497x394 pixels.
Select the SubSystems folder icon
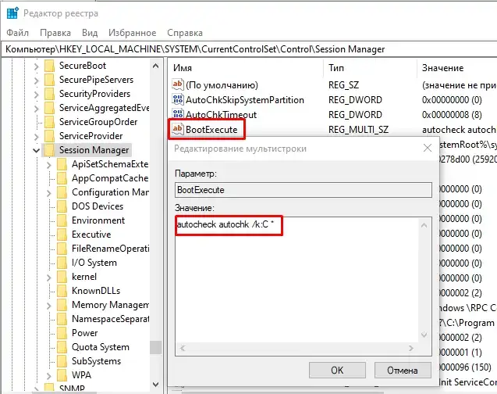point(62,361)
